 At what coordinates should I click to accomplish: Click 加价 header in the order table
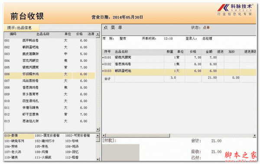232,51
